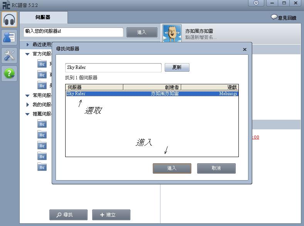Sort by the 遊戲 column header
304x226 pixels.
coord(210,87)
